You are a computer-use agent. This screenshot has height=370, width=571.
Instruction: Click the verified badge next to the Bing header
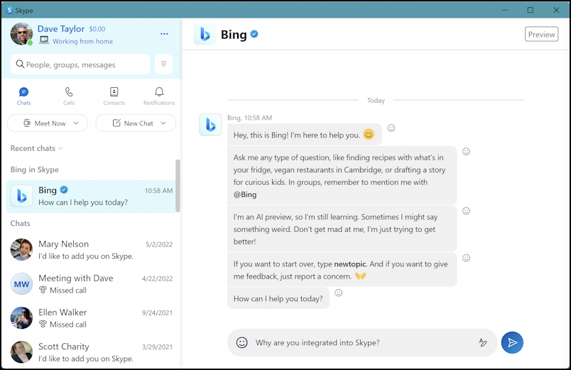point(254,34)
